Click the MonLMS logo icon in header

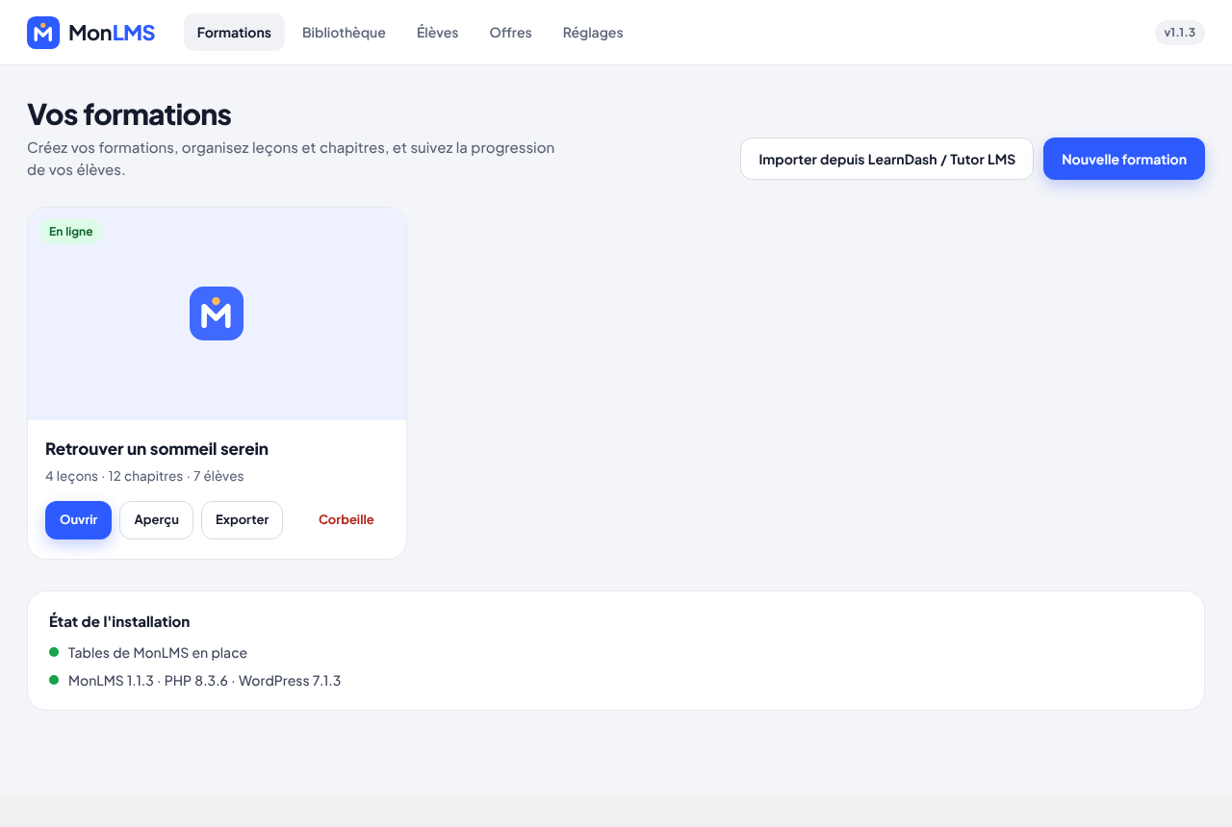coord(43,33)
